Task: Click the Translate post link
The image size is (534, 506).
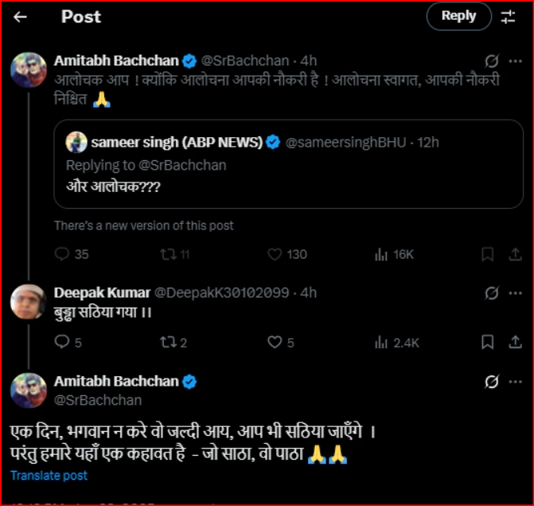Action: [49, 476]
